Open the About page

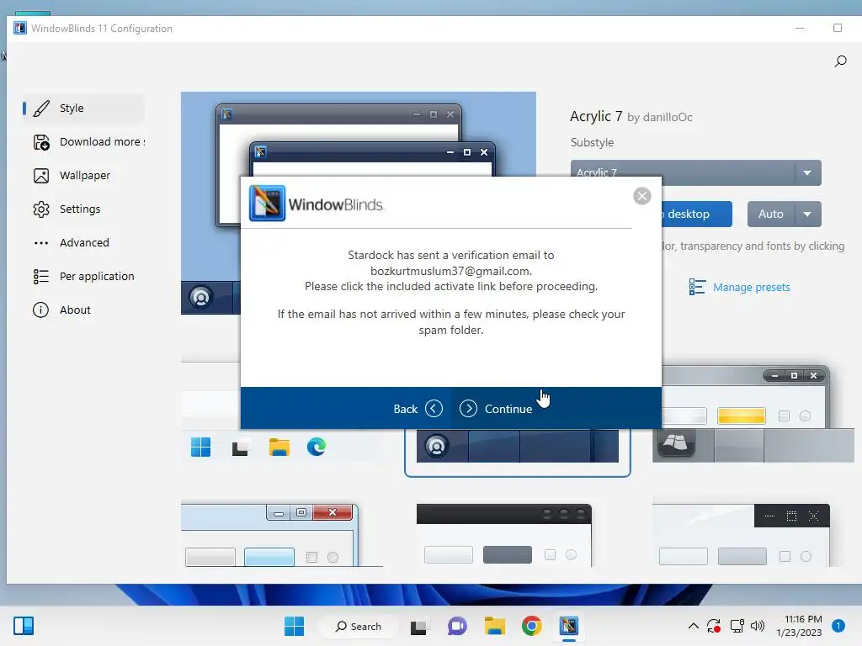83,310
